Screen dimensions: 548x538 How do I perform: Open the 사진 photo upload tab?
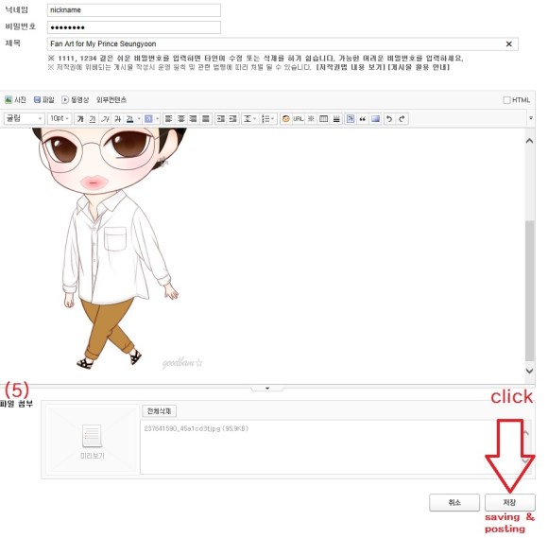tap(15, 100)
